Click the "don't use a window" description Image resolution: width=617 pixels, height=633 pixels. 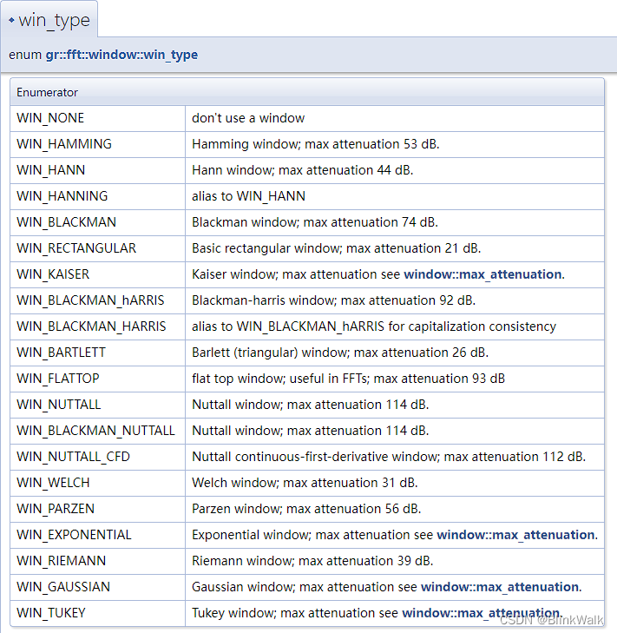(x=248, y=118)
